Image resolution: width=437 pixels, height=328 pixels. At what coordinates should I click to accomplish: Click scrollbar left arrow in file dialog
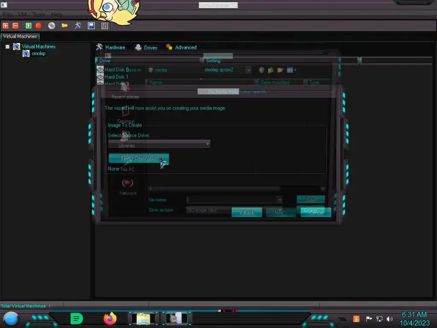[x=151, y=189]
